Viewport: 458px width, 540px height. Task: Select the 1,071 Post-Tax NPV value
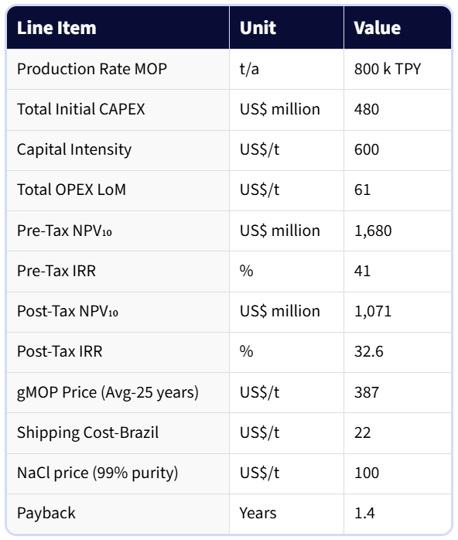[373, 311]
